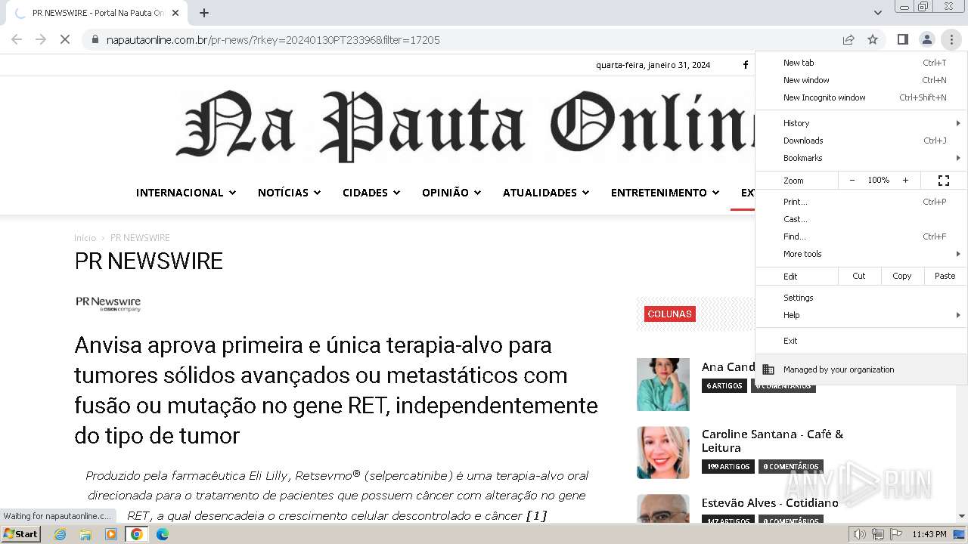Close the PR NEWSWIRE browser tab
This screenshot has width=968, height=544.
click(175, 13)
